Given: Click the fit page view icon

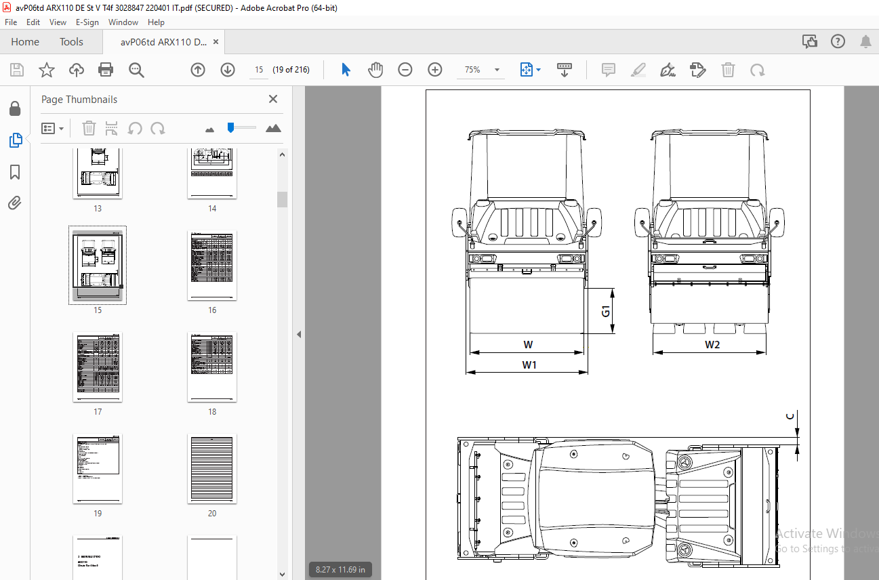Looking at the screenshot, I should [527, 70].
